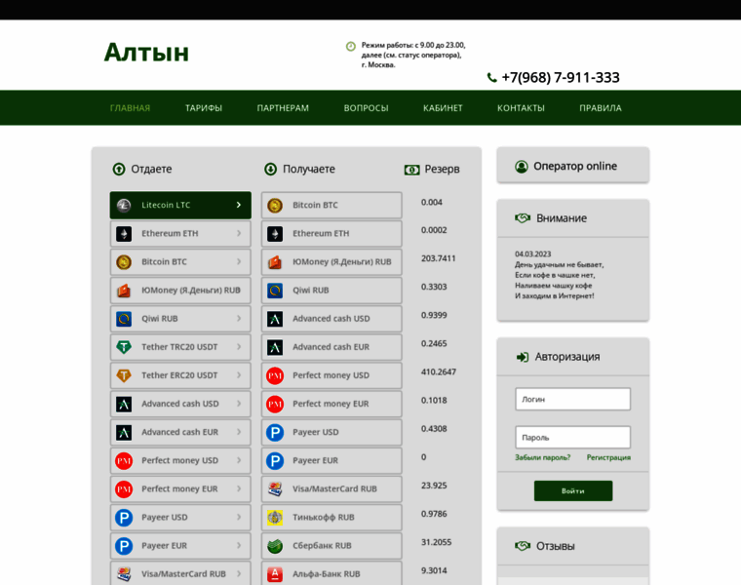Click the Qiwi icon in the Получаете list

pos(275,291)
